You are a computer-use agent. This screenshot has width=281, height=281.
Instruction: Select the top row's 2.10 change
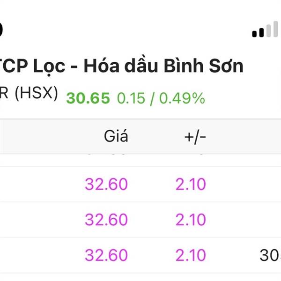tap(191, 184)
